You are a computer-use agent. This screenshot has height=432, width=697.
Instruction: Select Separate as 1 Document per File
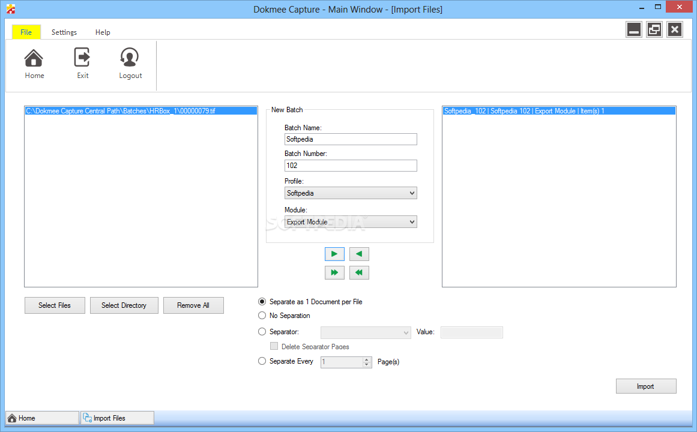pos(262,302)
